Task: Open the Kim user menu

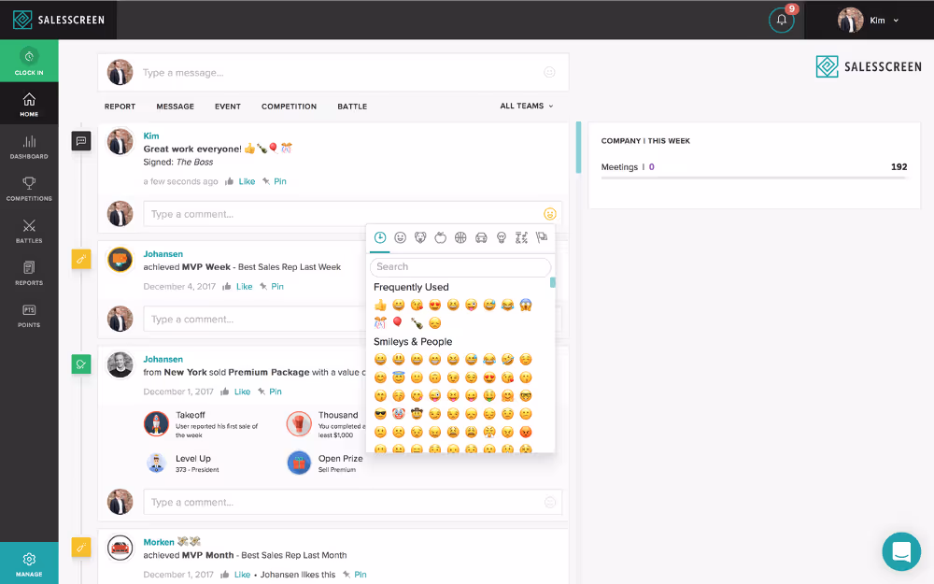Action: (868, 21)
